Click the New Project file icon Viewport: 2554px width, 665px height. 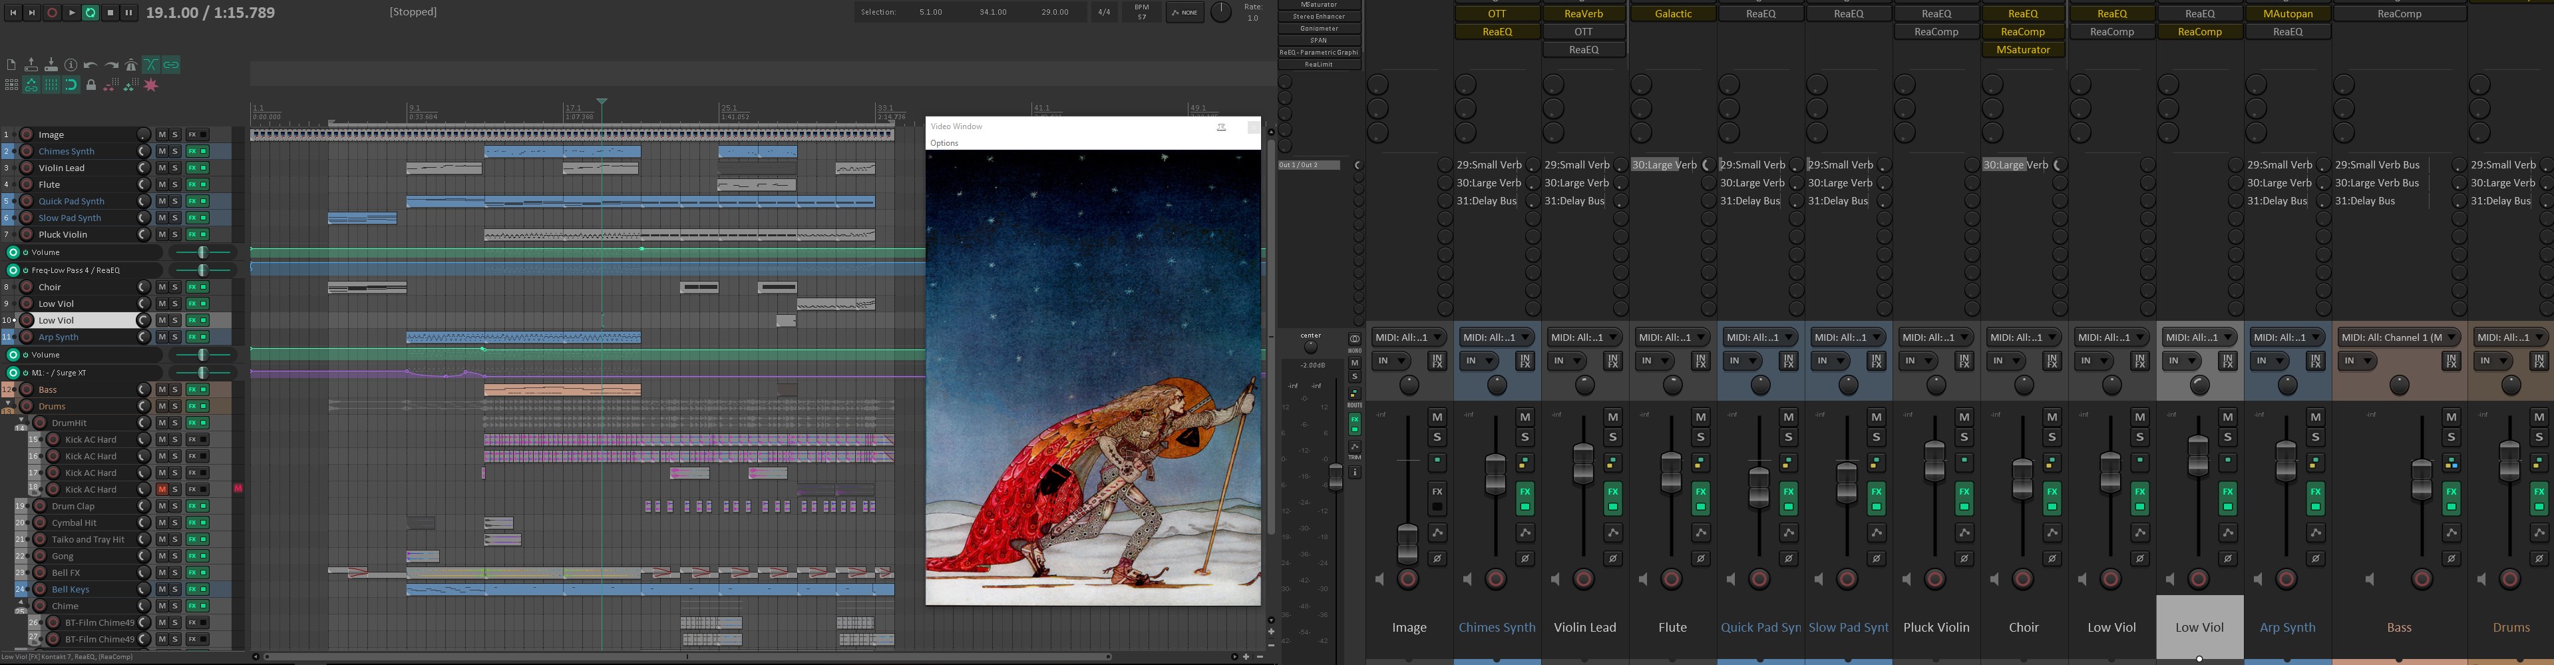pos(12,65)
